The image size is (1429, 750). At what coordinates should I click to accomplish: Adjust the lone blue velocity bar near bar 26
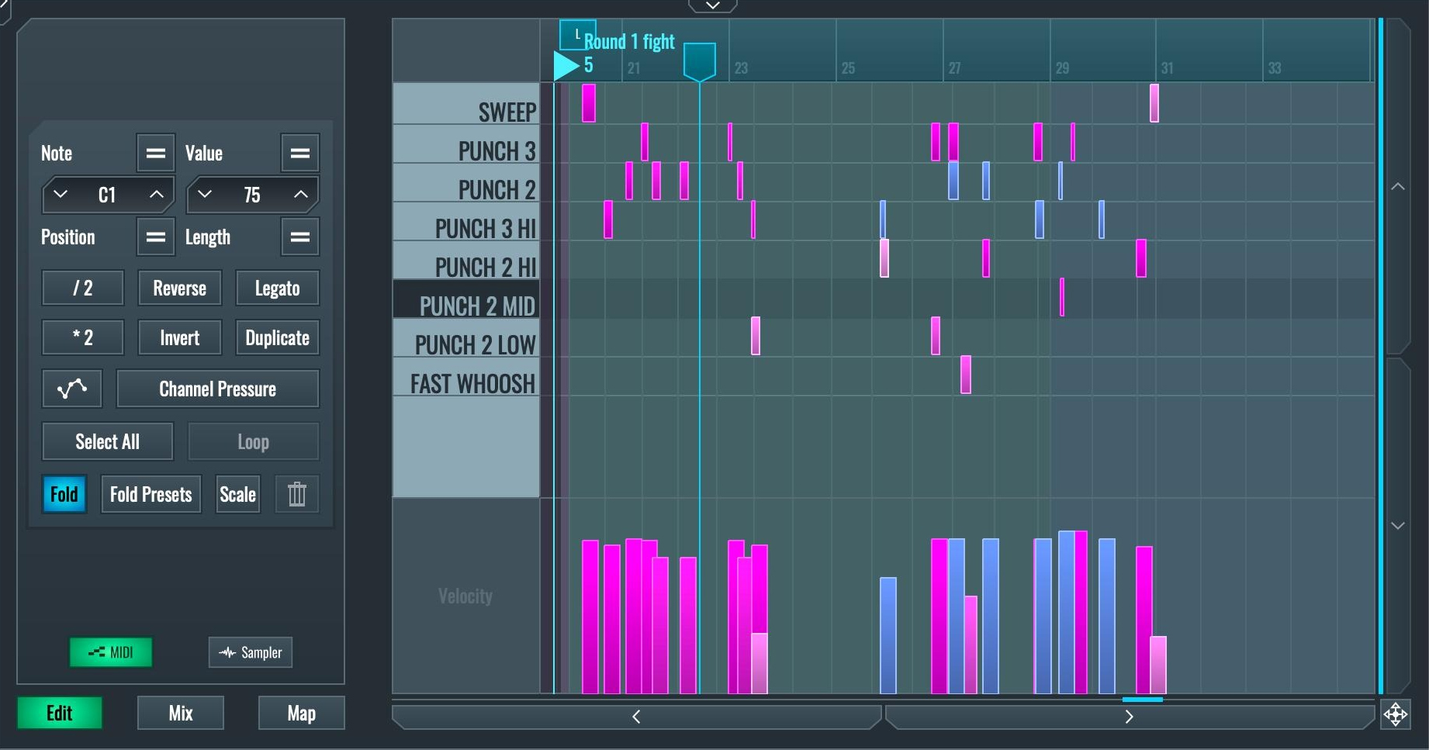pos(888,635)
